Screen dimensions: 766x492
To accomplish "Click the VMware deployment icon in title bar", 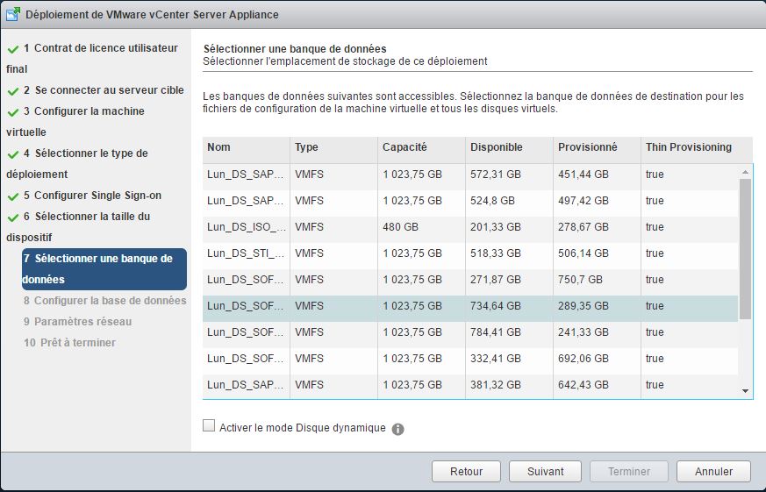I will pos(12,14).
